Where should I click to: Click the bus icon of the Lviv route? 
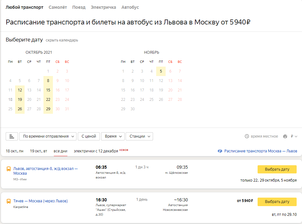tap(9, 169)
